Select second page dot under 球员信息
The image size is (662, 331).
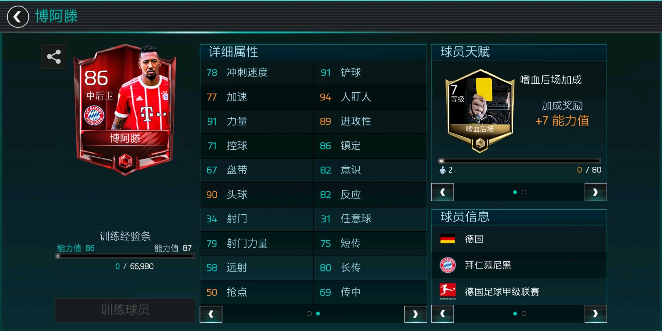coord(524,313)
